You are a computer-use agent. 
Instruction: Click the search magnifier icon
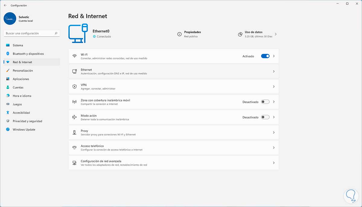tap(56, 33)
